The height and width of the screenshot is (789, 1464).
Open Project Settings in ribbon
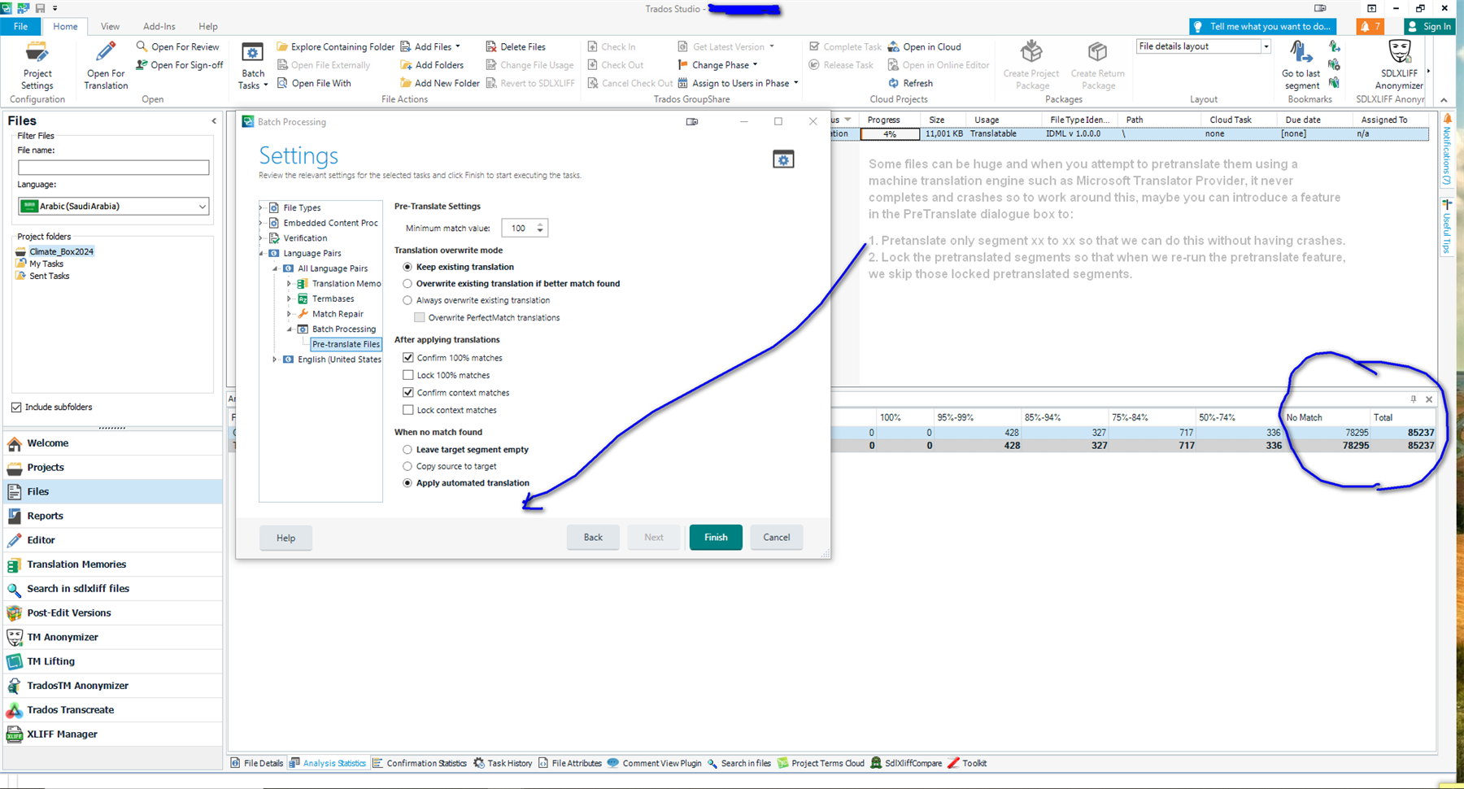[37, 65]
